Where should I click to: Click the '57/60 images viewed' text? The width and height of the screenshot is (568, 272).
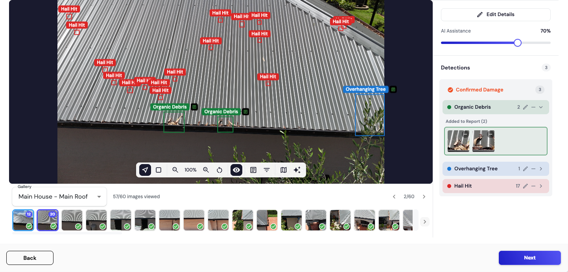coord(136,197)
